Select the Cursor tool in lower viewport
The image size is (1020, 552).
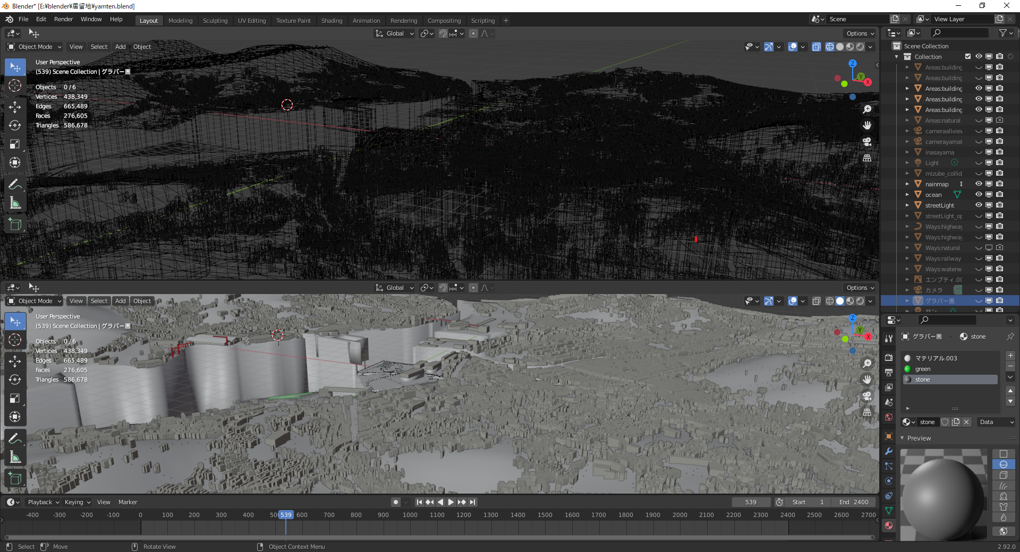pyautogui.click(x=15, y=340)
